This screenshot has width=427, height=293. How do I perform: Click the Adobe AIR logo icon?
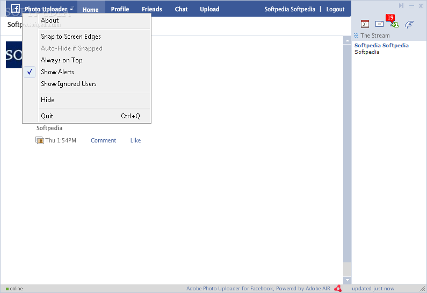tap(338, 288)
